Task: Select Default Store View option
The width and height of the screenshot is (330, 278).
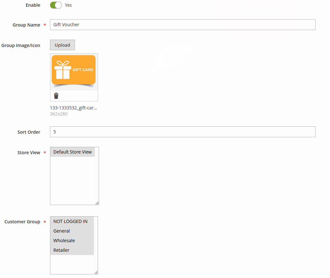Action: click(x=72, y=152)
